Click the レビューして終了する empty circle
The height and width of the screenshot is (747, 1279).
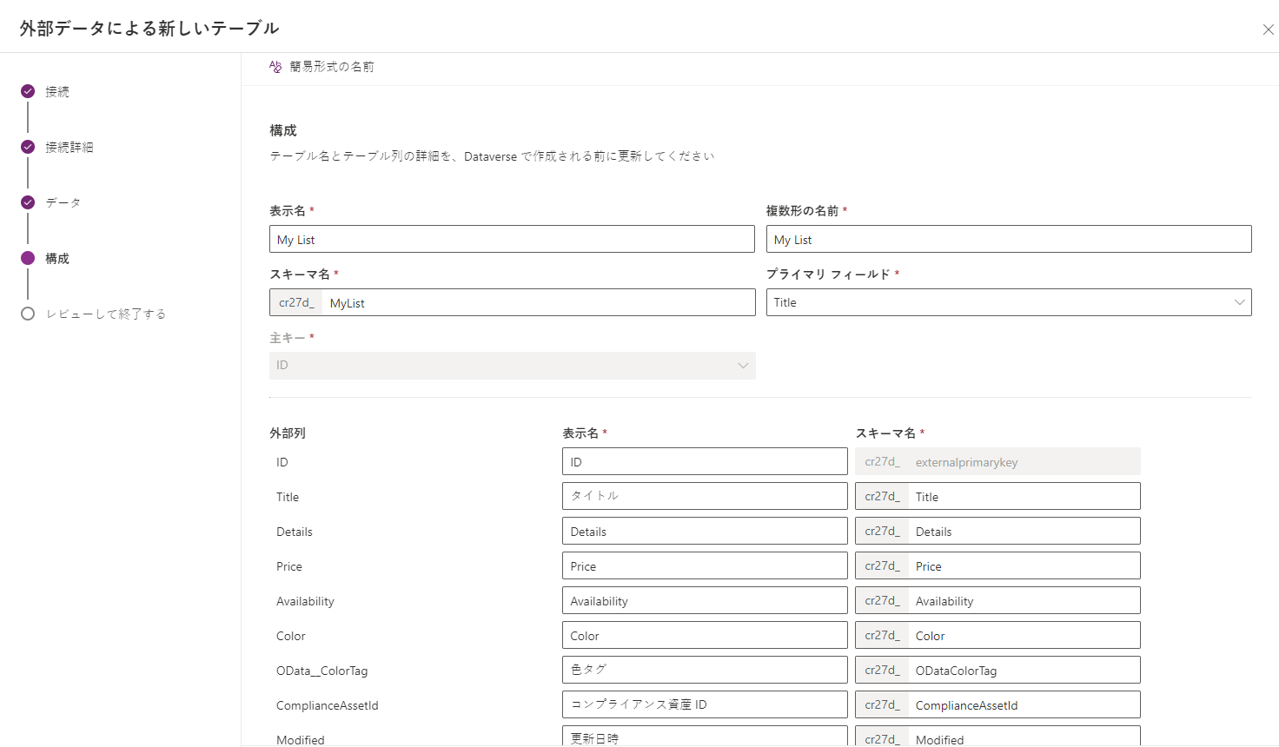(28, 314)
